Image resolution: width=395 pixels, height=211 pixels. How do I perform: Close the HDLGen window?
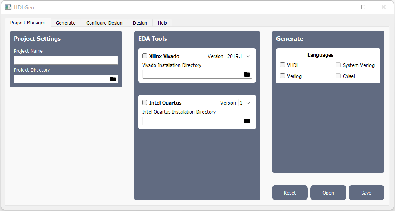click(383, 7)
